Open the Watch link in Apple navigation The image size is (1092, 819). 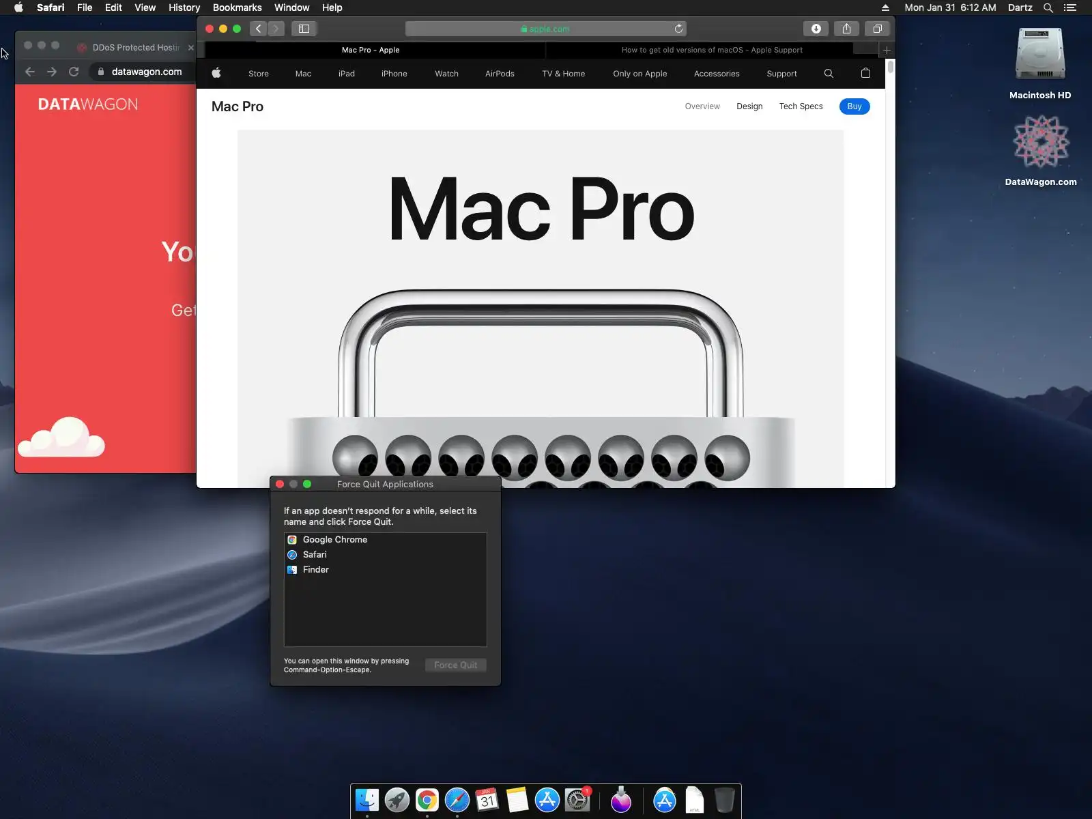446,74
